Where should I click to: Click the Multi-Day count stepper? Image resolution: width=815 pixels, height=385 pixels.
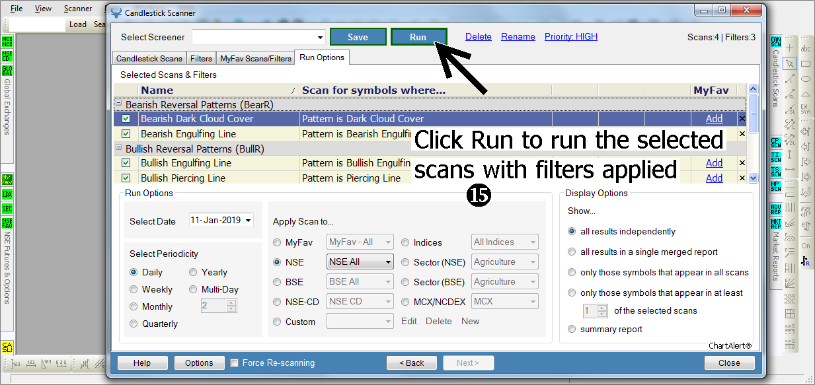tap(231, 306)
